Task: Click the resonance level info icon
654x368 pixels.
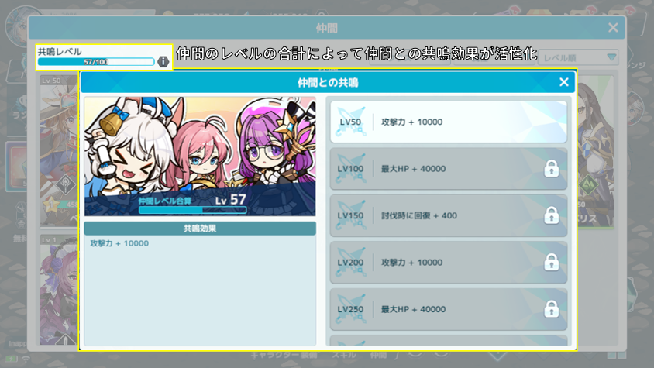Action: pos(163,62)
